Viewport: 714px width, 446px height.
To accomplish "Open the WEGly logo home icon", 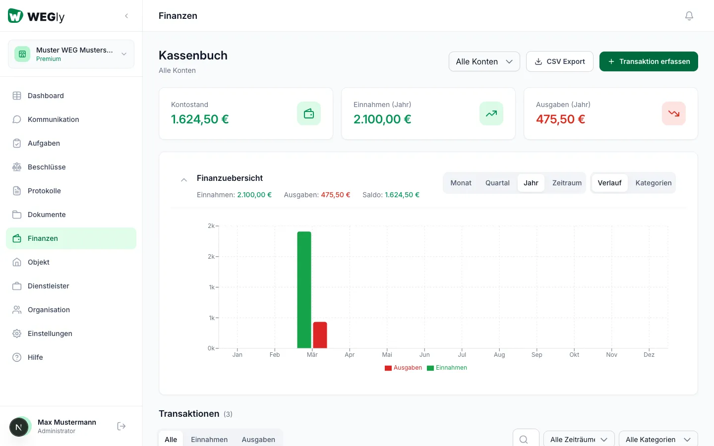I will pos(16,15).
